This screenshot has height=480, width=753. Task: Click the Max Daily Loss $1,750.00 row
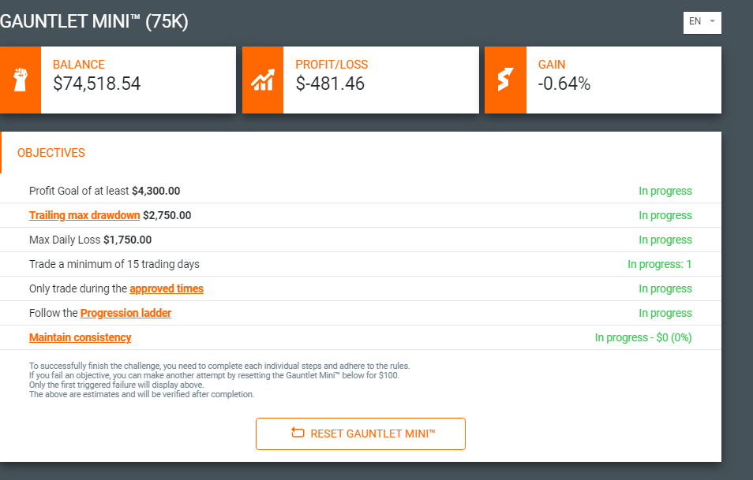360,240
